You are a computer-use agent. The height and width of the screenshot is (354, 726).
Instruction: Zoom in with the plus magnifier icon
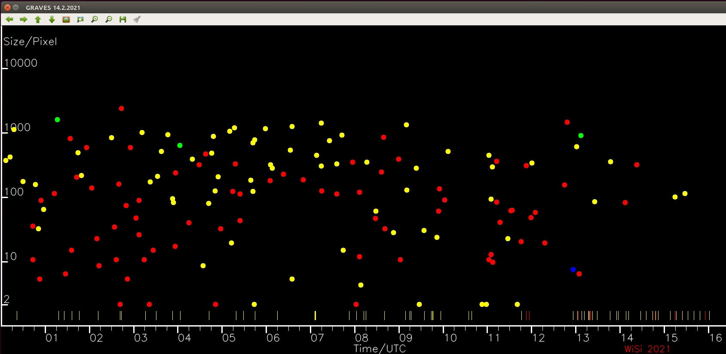click(95, 19)
